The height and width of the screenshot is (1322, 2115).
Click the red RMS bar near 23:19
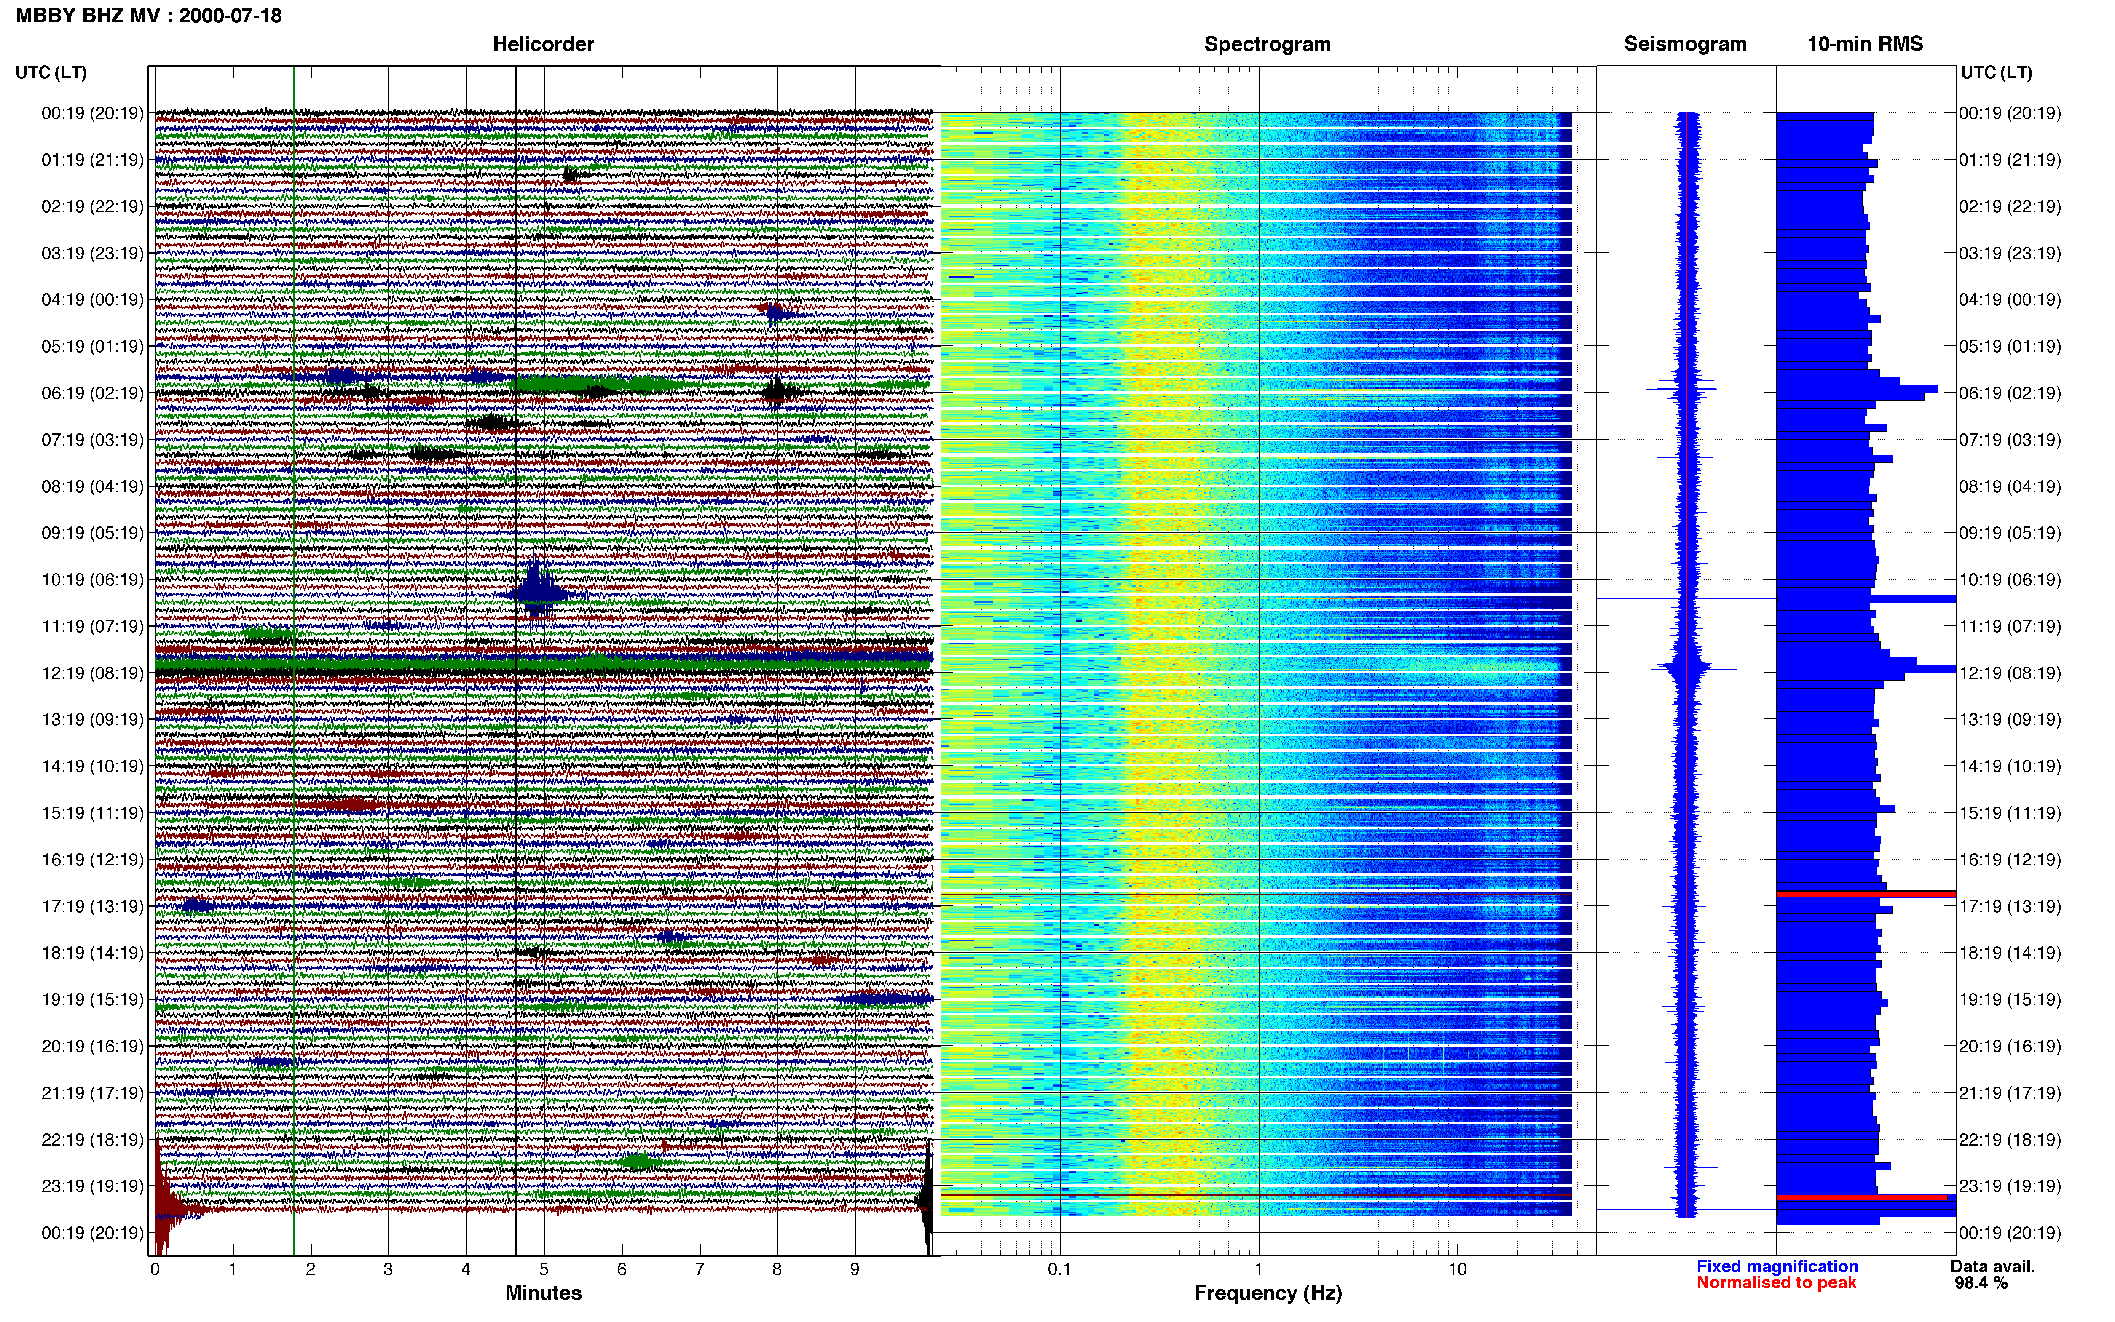click(1862, 1197)
